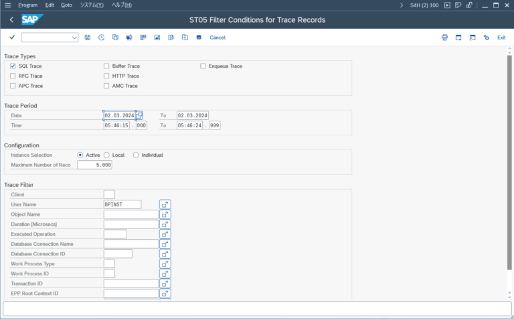Viewport: 514px width, 319px height.
Task: Open a new GUI window via toolbar icon
Action: pyautogui.click(x=458, y=38)
